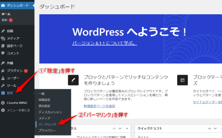Click the red update count badge beside 更新
Screen dimensions: 222x138
point(11,20)
